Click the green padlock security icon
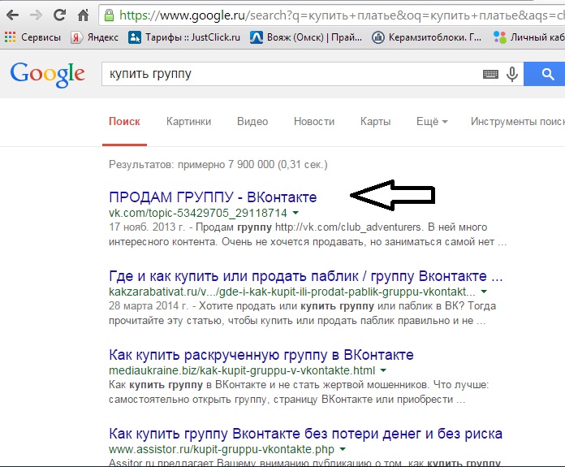 [109, 15]
